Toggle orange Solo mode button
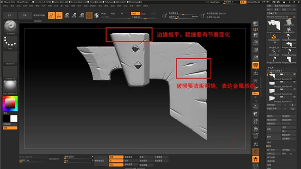Viewport: 301px width, 169px height. tap(255, 159)
